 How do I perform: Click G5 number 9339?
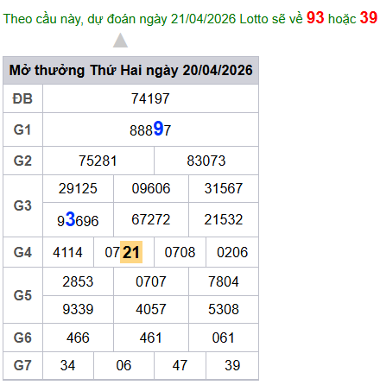click(x=78, y=309)
